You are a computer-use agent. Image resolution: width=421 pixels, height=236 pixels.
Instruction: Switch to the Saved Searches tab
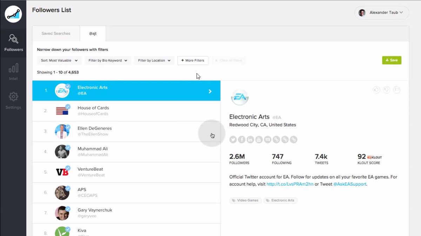[x=56, y=34]
